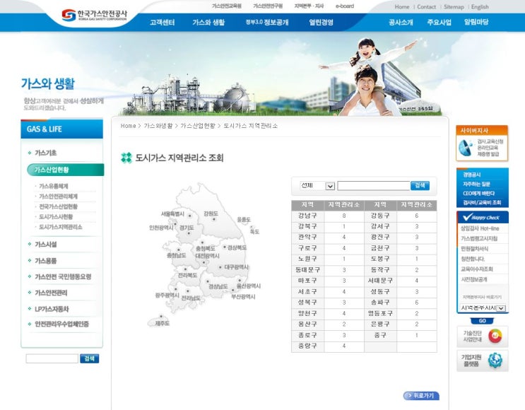Expand 가스안전 국민행동요령 menu item
The image size is (525, 410).
[x=63, y=276]
